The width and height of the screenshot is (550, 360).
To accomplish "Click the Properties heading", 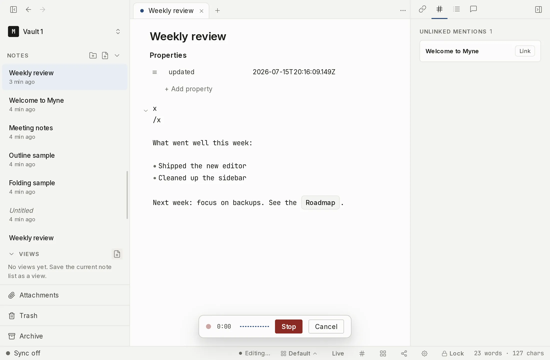I will [x=168, y=55].
